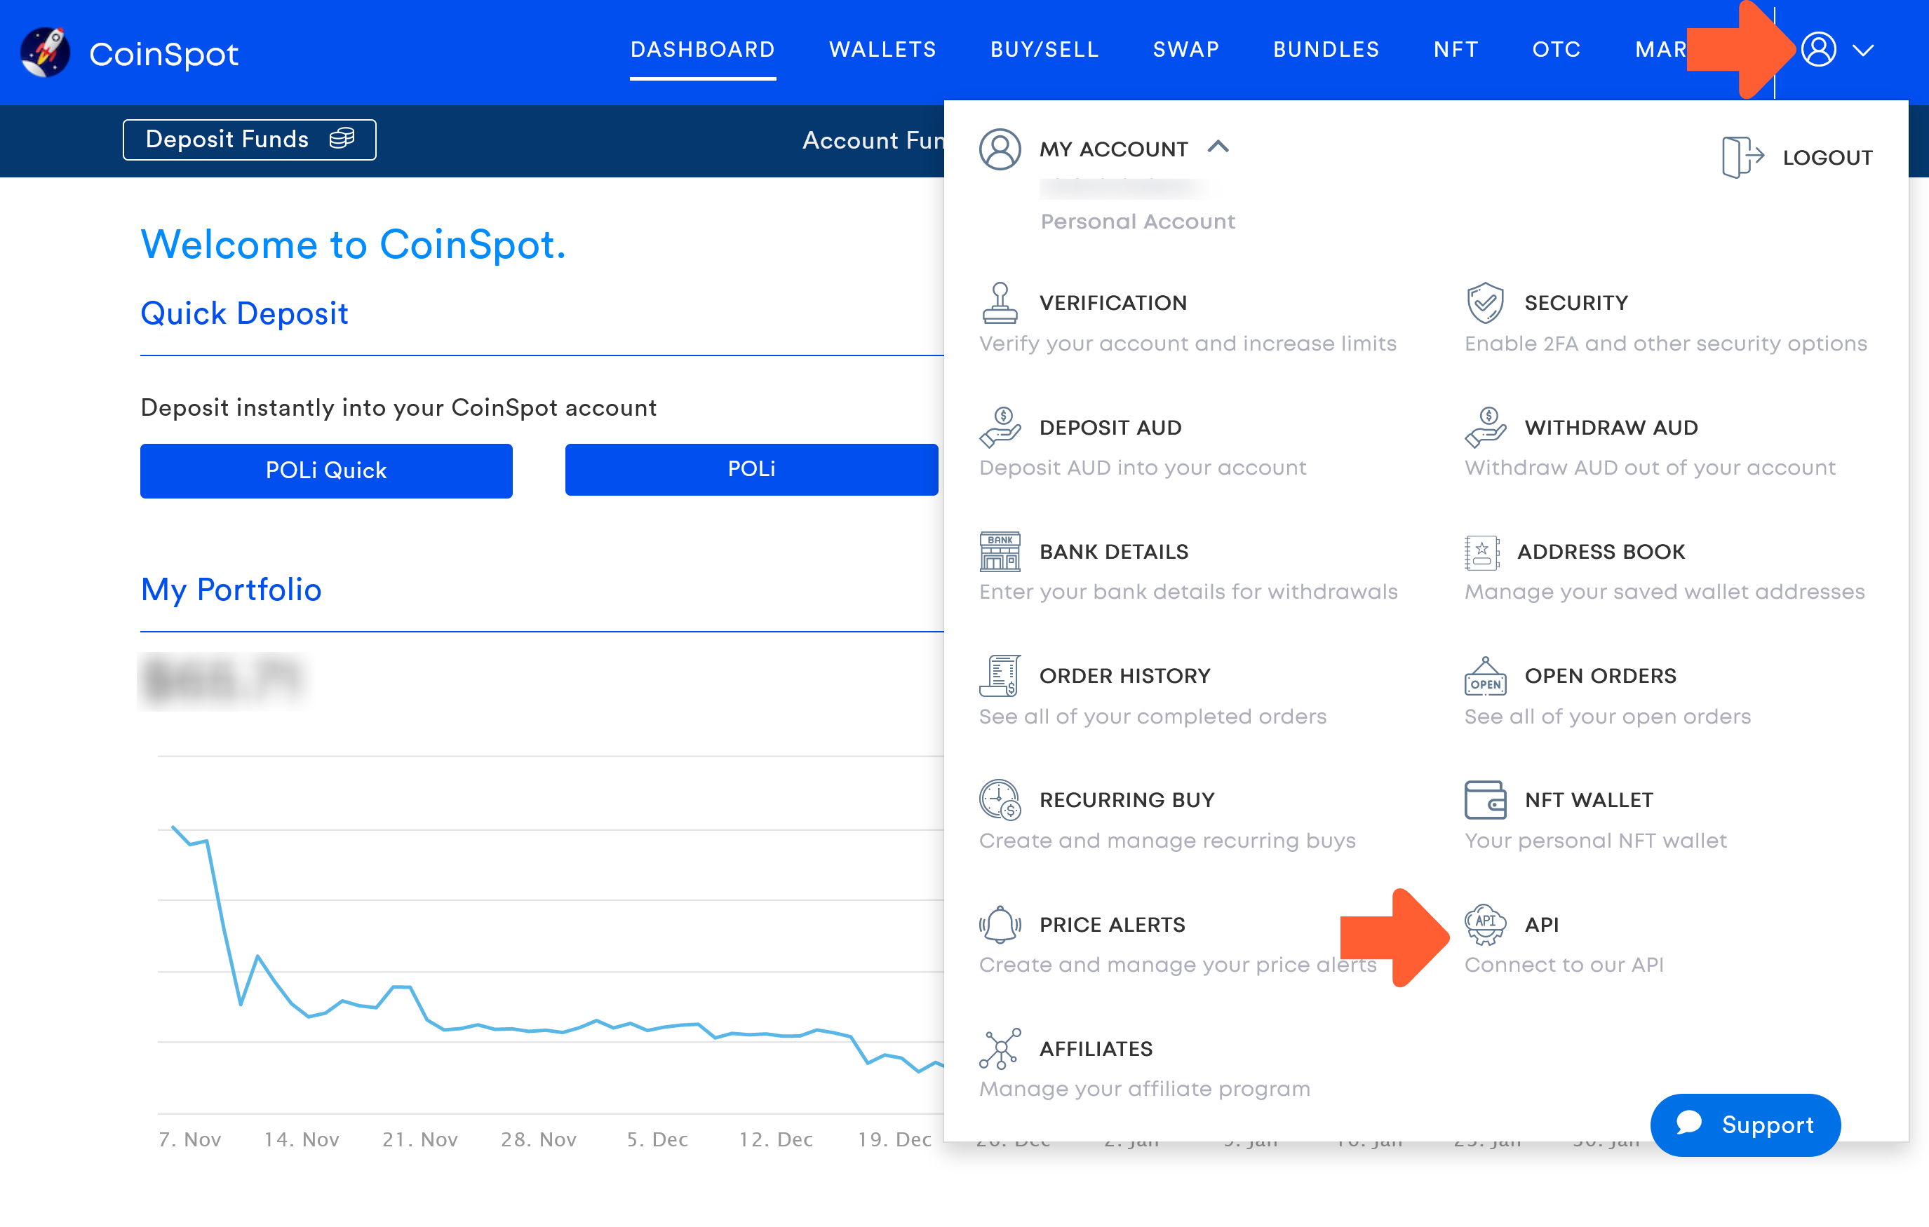Select the Security shield icon
The width and height of the screenshot is (1929, 1227).
pos(1486,303)
